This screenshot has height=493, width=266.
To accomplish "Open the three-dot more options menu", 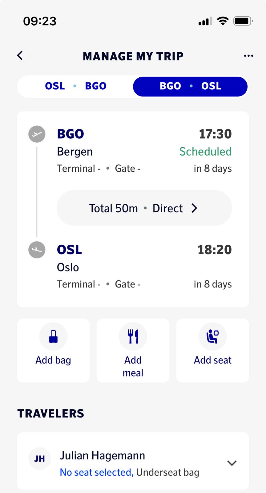I will [x=248, y=56].
